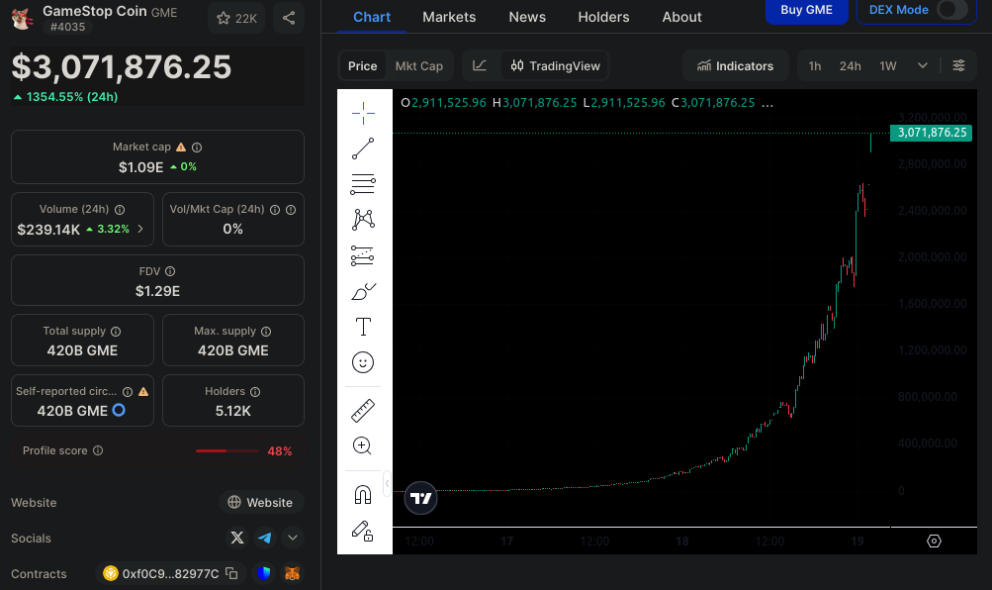Open the Fibonacci retracement tool
Image resolution: width=992 pixels, height=590 pixels.
point(363,184)
